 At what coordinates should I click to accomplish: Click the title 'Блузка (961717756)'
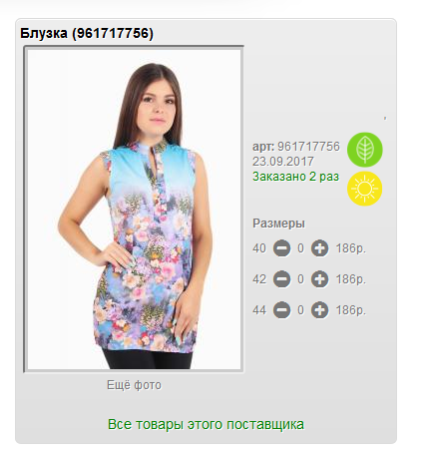87,33
